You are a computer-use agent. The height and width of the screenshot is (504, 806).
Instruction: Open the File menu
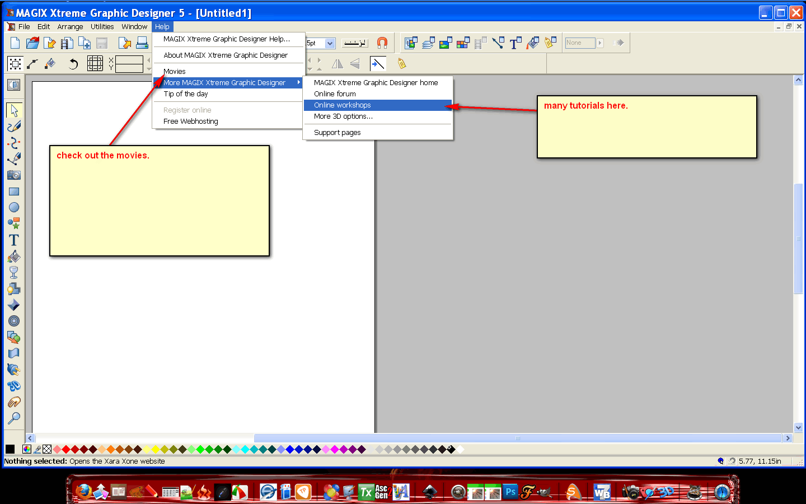(24, 26)
